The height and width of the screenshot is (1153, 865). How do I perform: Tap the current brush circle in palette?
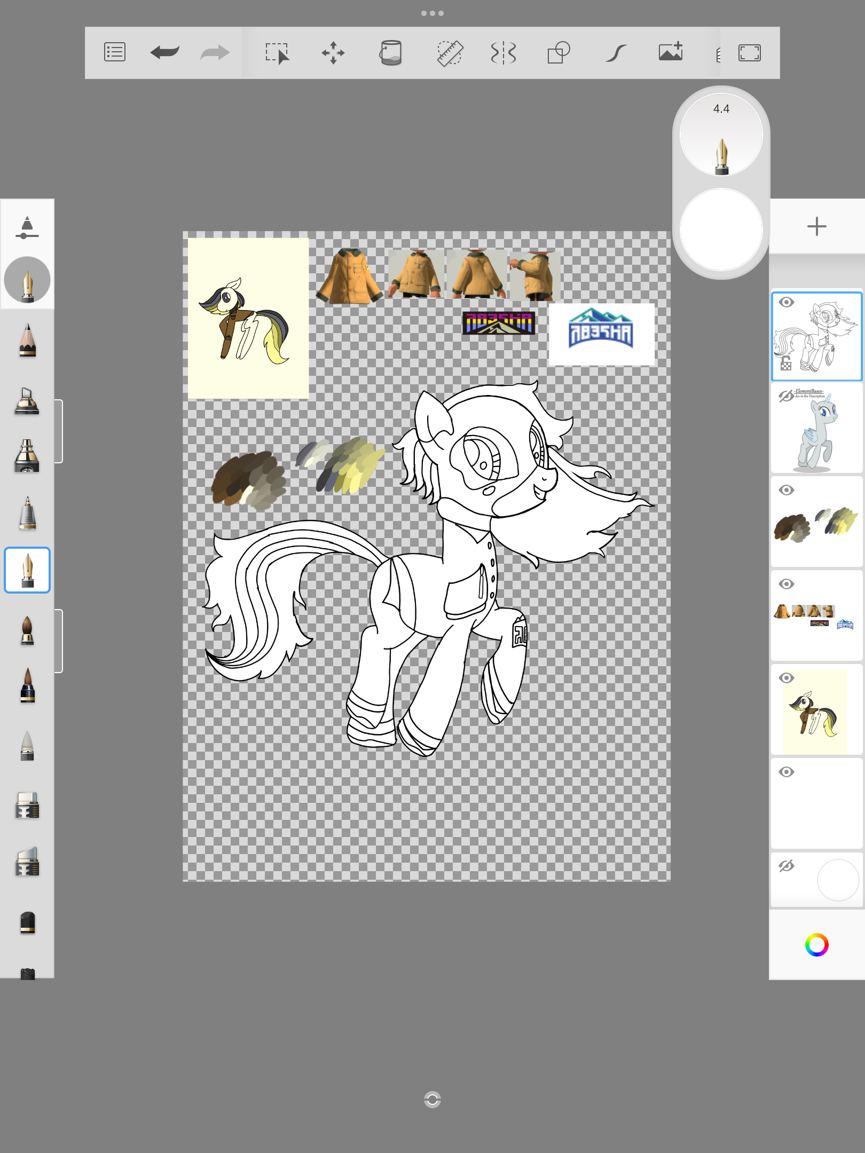point(27,280)
